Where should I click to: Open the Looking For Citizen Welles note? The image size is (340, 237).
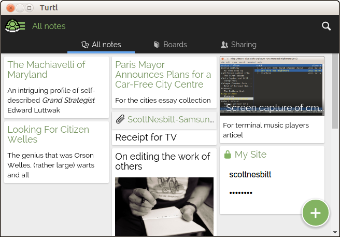(48, 134)
